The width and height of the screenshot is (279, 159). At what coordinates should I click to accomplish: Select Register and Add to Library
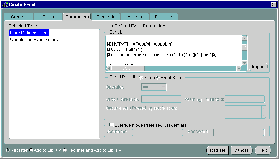pos(65,150)
